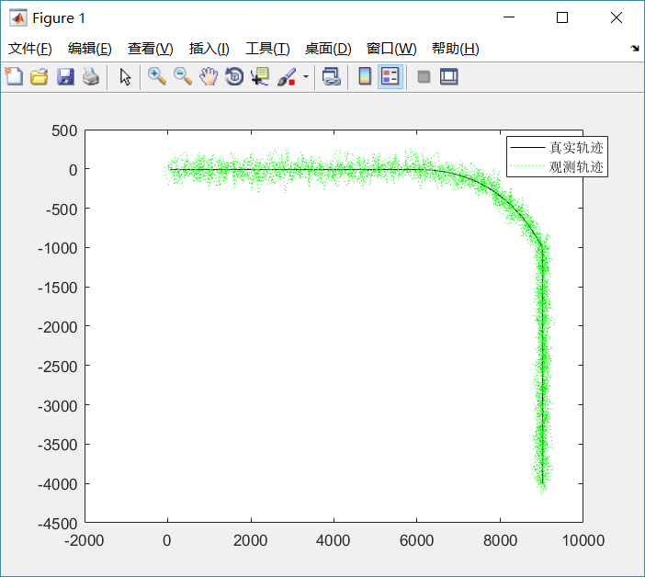Screen dimensions: 645x577
Task: Click the Link Plot toolbar button
Action: [332, 77]
